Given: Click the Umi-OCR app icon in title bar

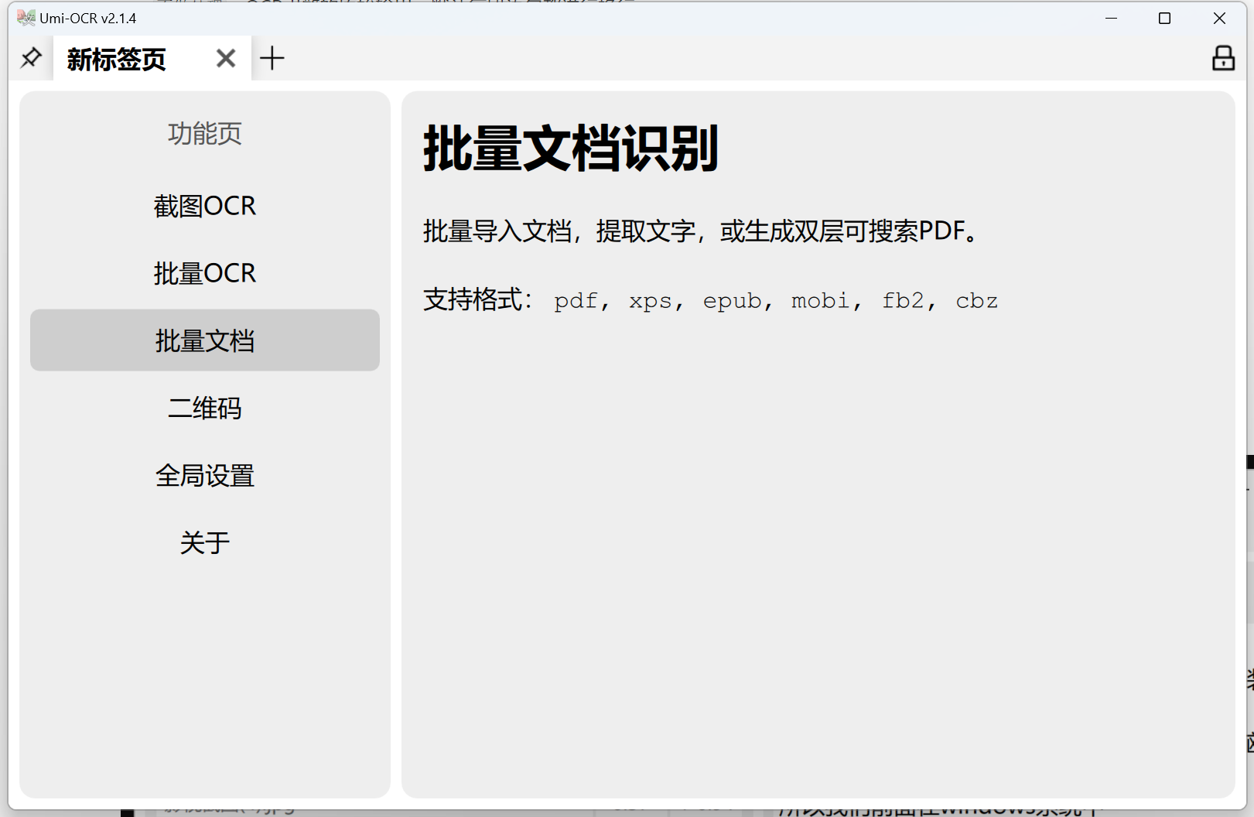Looking at the screenshot, I should click(x=26, y=18).
